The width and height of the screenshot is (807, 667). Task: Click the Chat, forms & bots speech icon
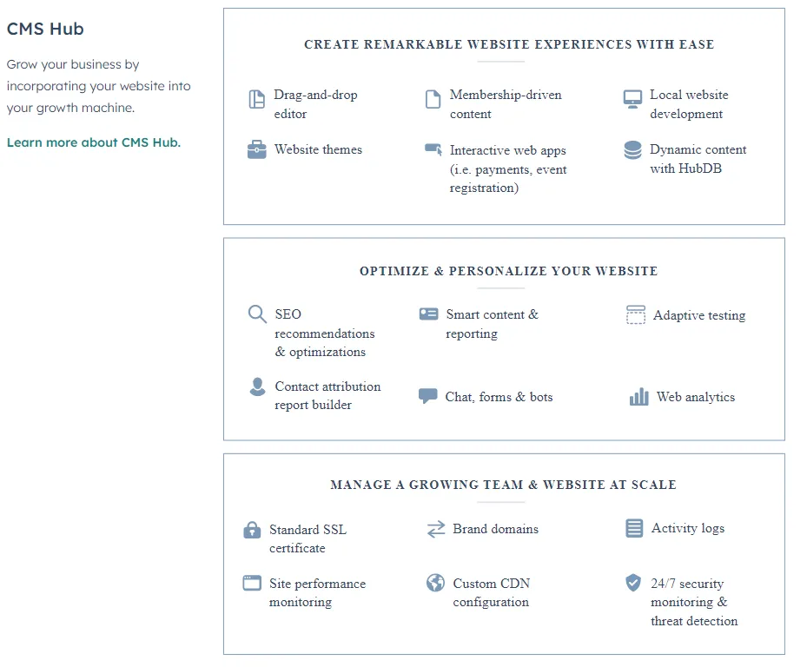point(427,396)
